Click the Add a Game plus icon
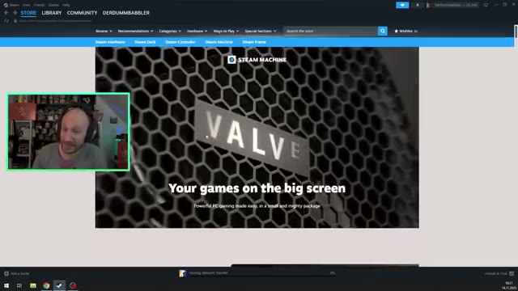 tap(6, 273)
